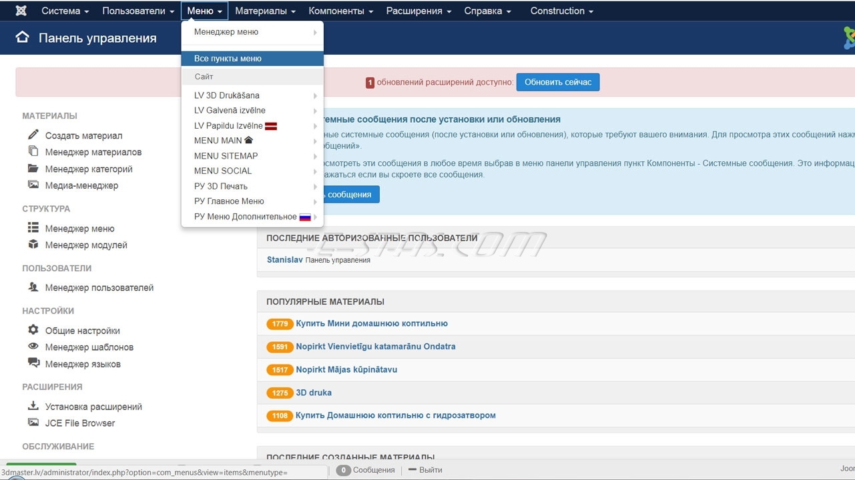Click the folder icon beside Менеджер категорий
The image size is (855, 480).
coord(33,168)
